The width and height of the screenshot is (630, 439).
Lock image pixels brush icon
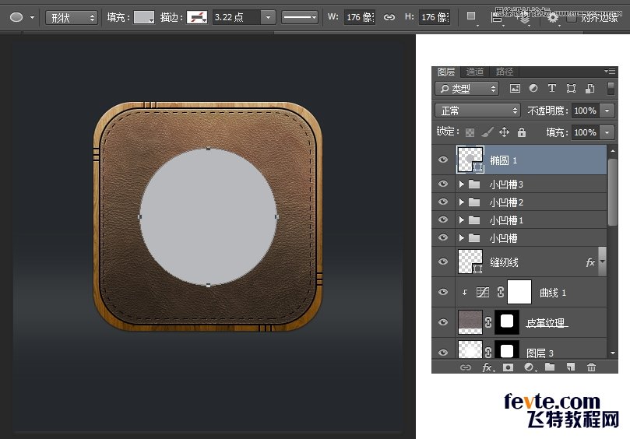(487, 132)
